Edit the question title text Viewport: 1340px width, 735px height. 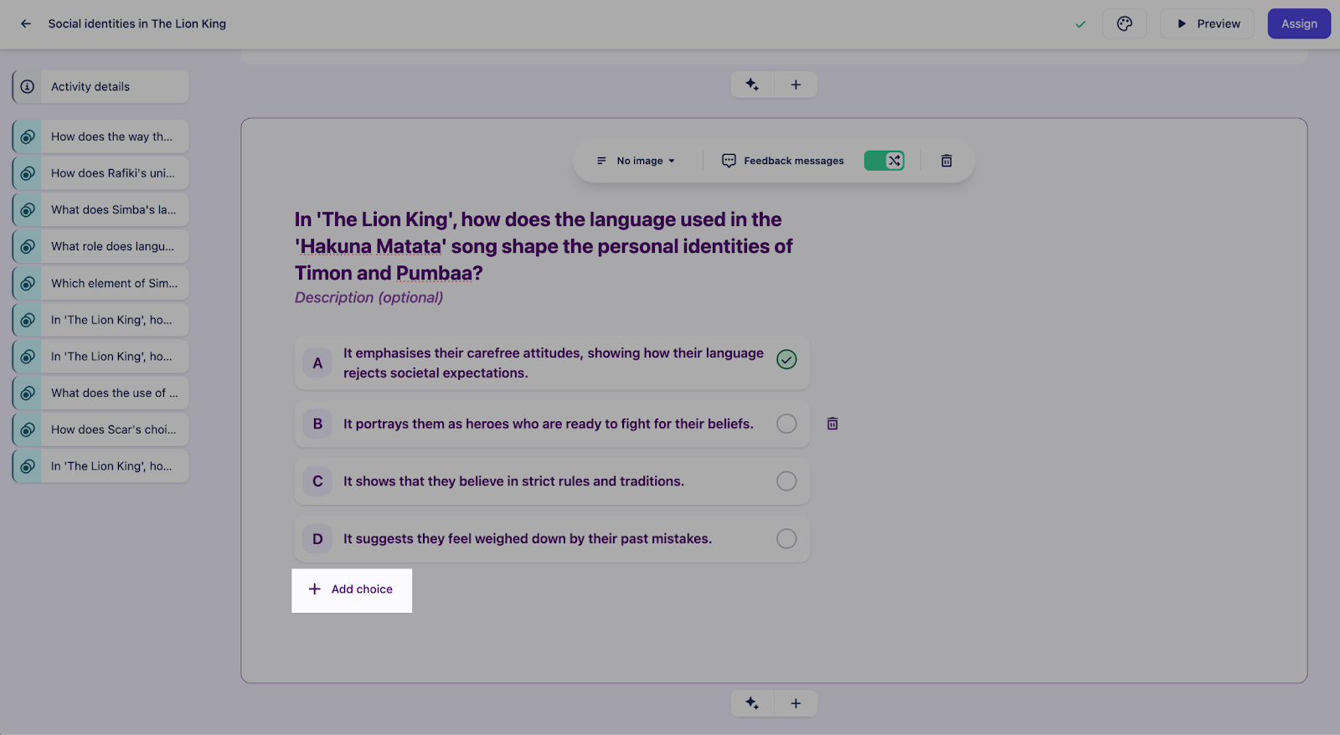point(544,246)
